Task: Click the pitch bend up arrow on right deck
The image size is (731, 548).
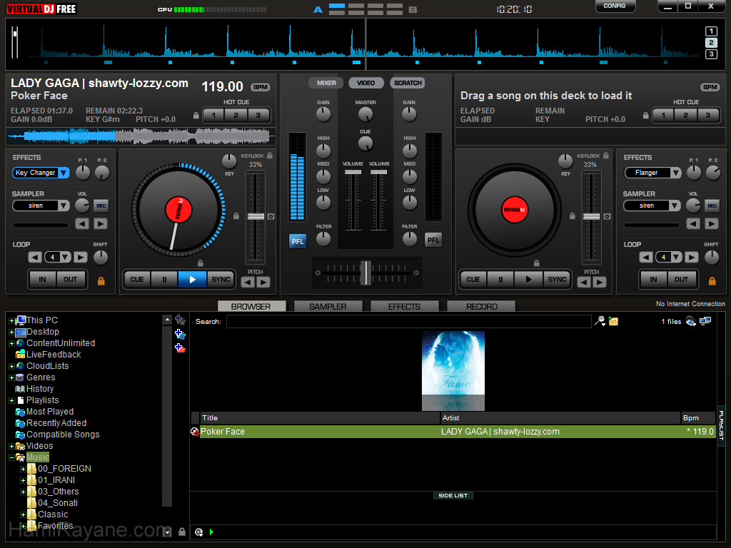Action: [600, 282]
